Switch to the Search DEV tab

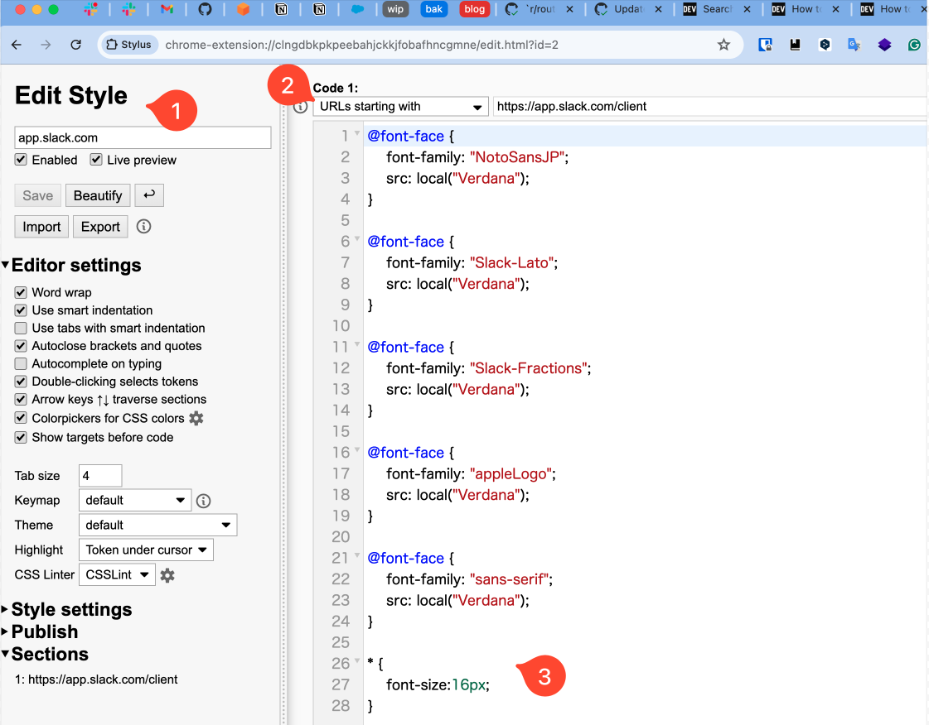pyautogui.click(x=709, y=9)
